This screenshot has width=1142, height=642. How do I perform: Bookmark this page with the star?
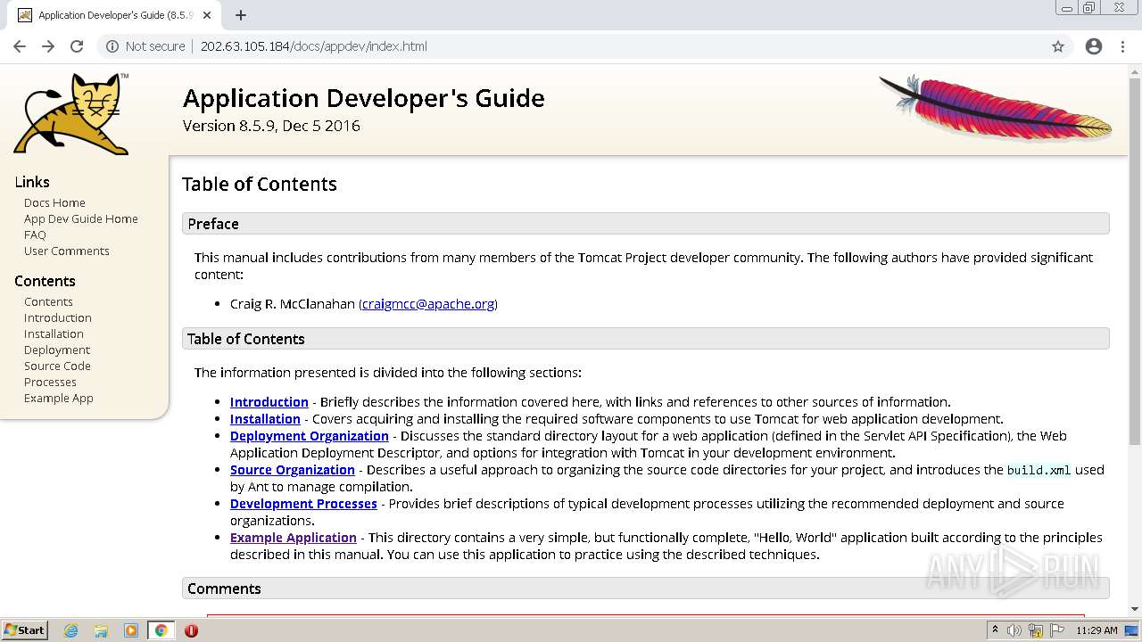click(1058, 46)
